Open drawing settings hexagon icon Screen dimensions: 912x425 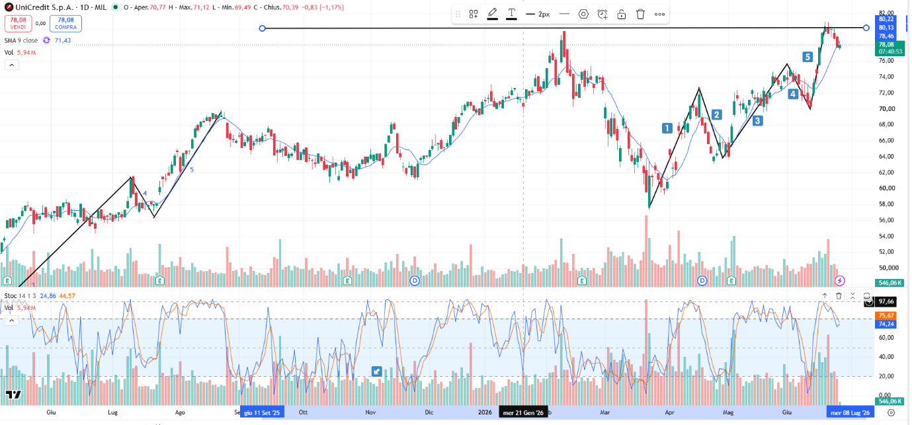583,14
